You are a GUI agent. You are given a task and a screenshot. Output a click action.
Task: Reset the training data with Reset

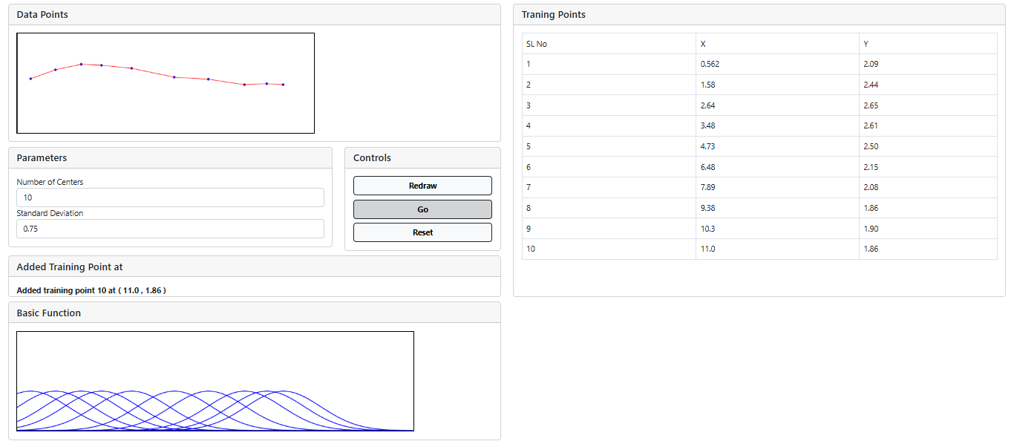coord(422,232)
